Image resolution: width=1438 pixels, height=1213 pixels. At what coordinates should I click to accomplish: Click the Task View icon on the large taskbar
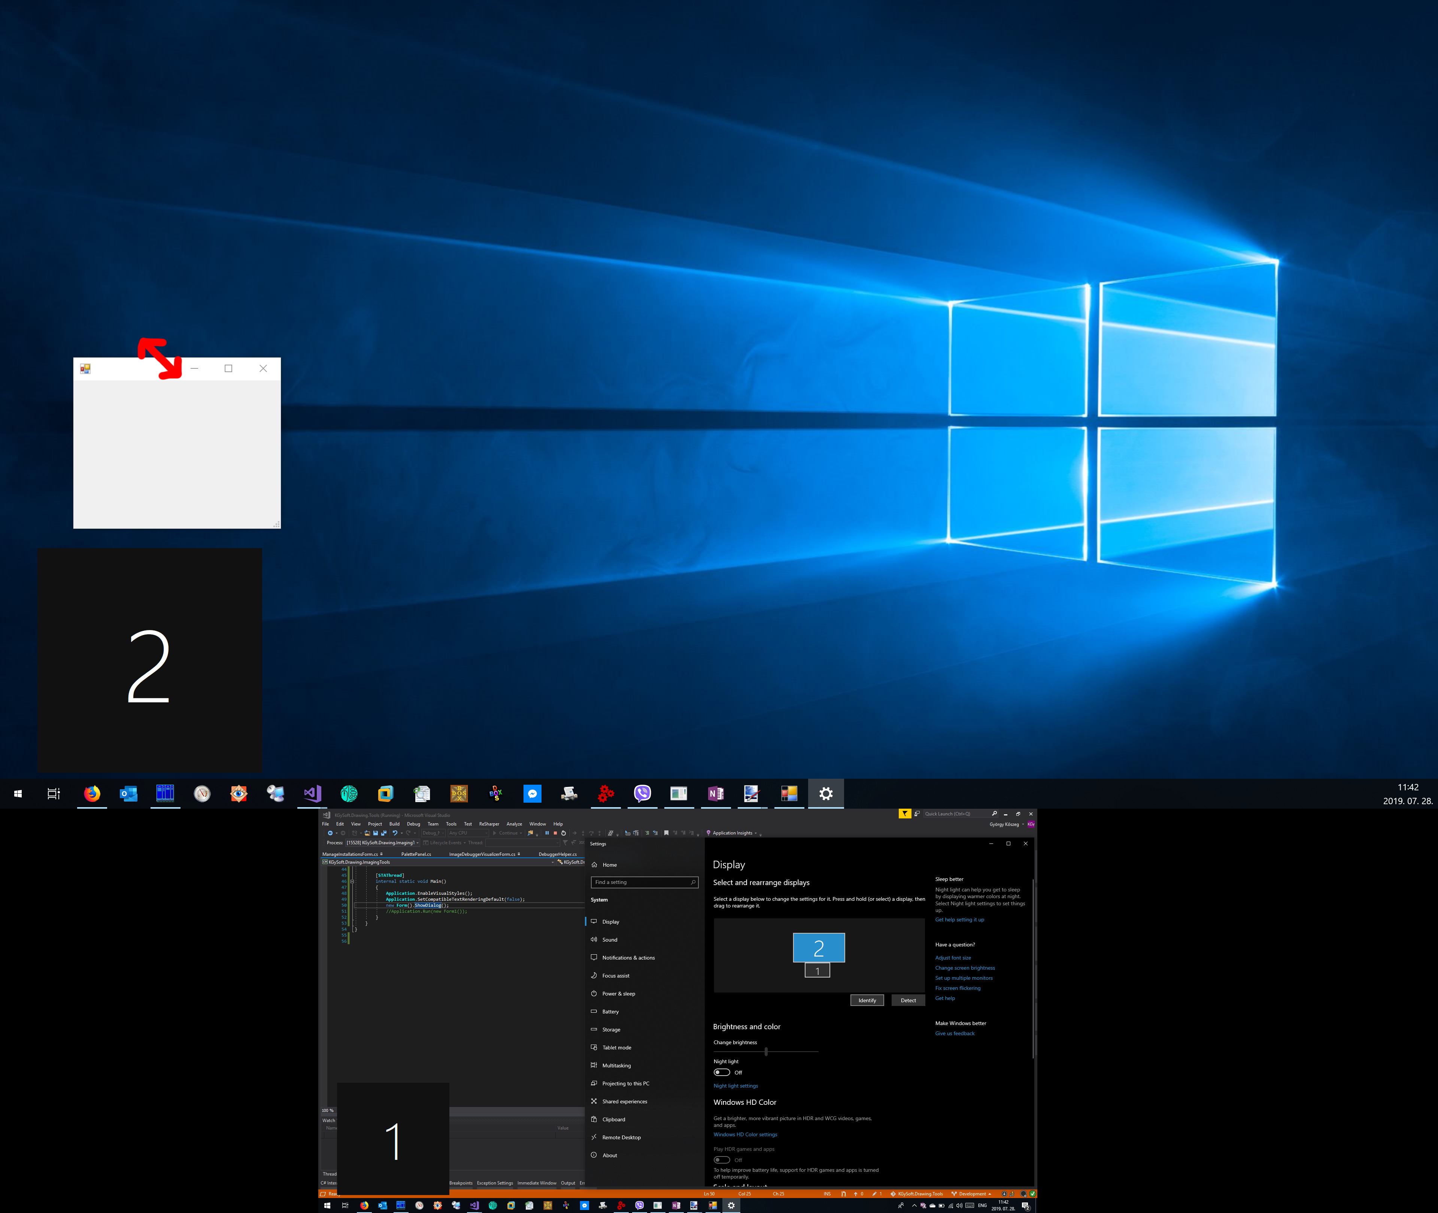click(54, 794)
